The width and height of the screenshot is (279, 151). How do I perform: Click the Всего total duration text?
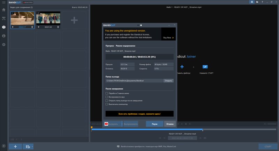click(80, 7)
